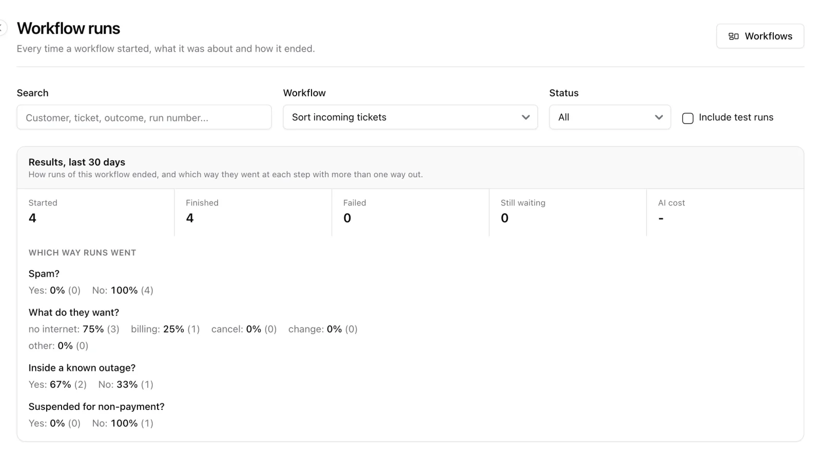Click no internet: 75% (3) result

[74, 329]
